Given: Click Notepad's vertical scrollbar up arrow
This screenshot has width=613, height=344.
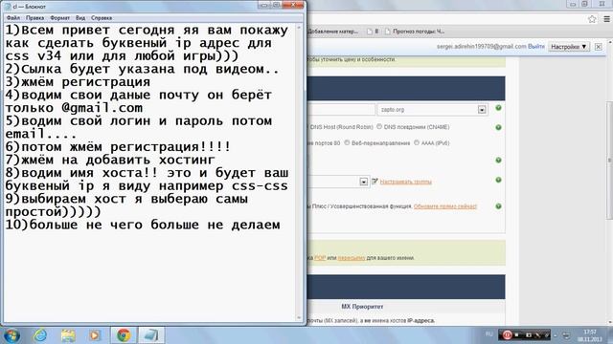Looking at the screenshot, I should tap(299, 28).
